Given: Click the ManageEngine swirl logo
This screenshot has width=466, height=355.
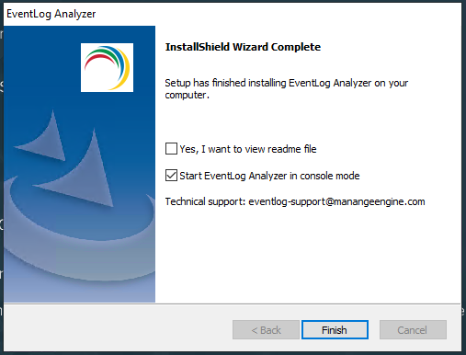Looking at the screenshot, I should (x=107, y=67).
